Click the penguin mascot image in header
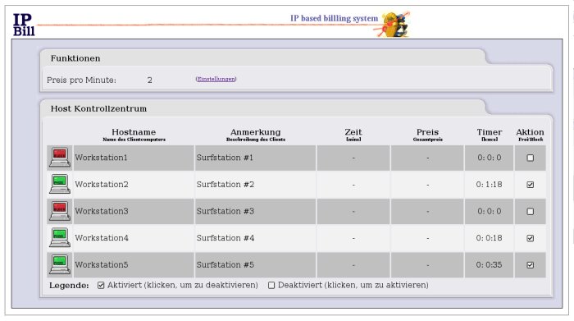 (394, 24)
